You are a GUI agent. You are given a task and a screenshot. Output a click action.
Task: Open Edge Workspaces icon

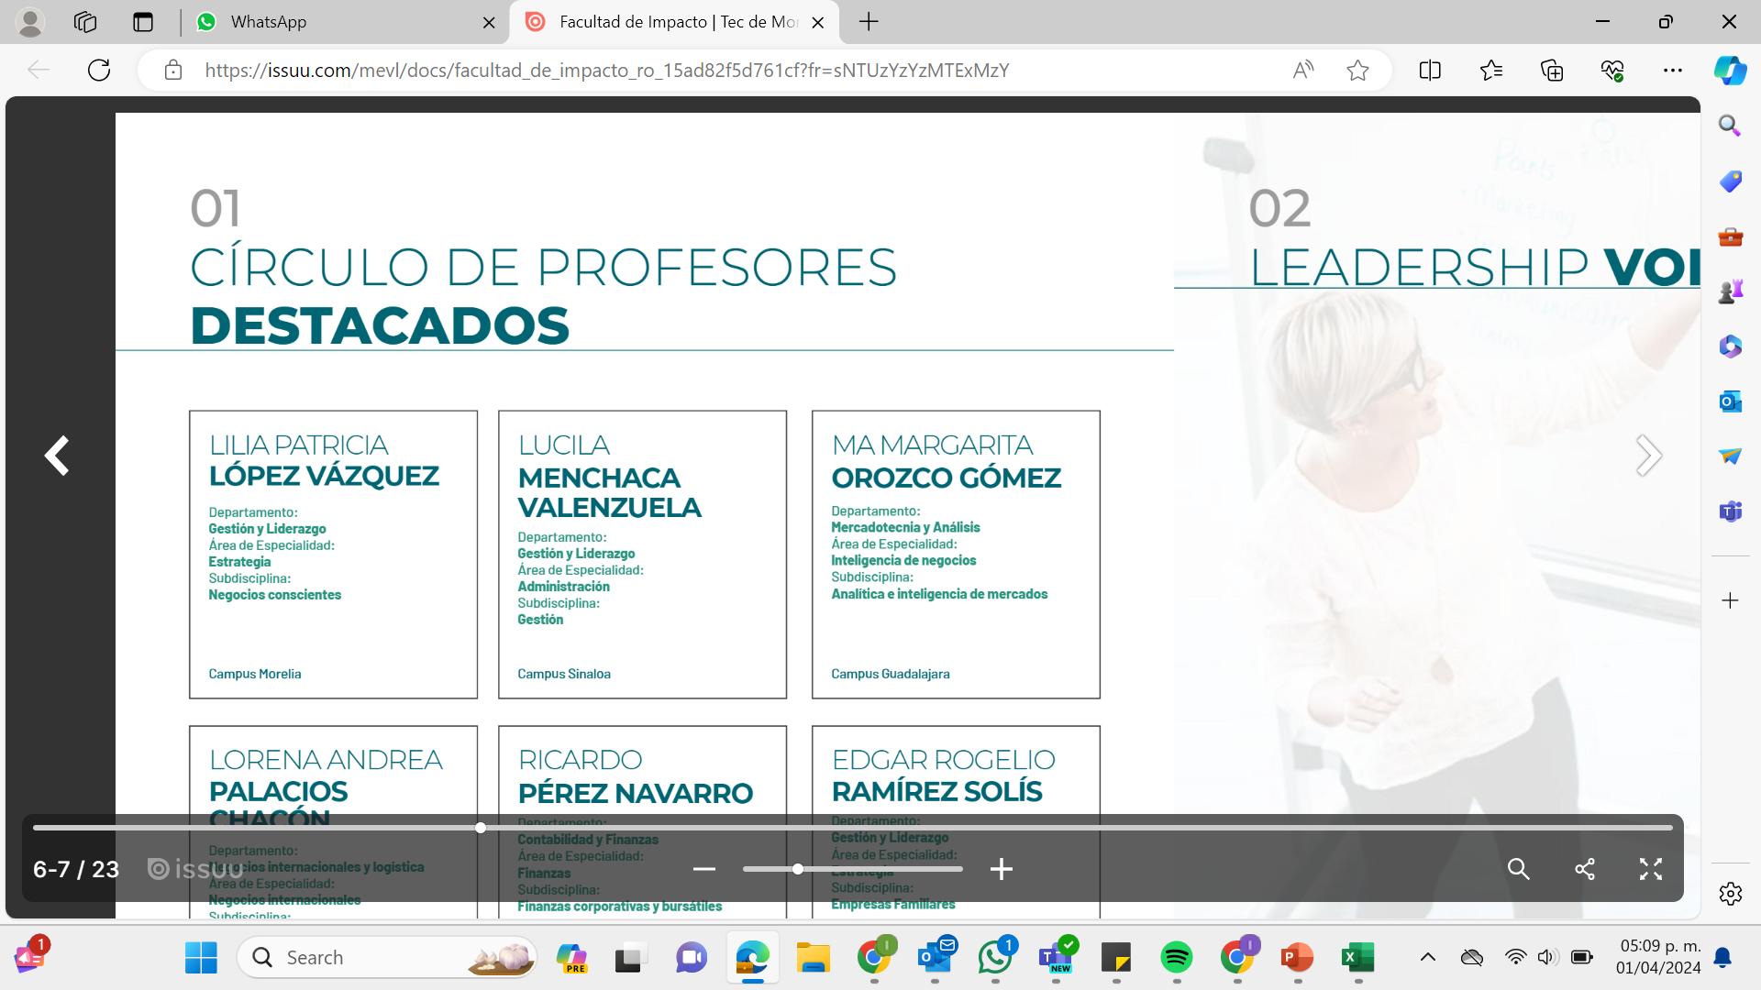click(x=85, y=22)
